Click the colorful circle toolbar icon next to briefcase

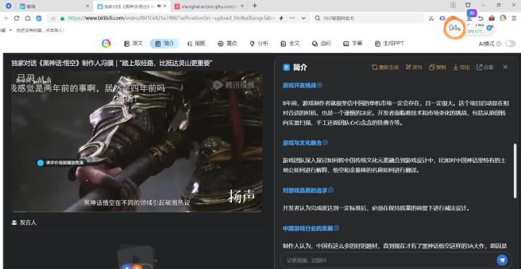pyautogui.click(x=503, y=18)
